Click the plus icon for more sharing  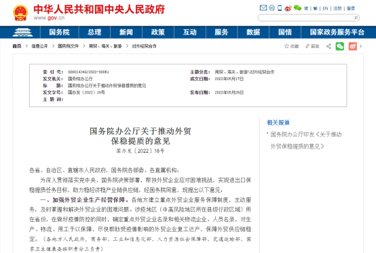point(360,46)
